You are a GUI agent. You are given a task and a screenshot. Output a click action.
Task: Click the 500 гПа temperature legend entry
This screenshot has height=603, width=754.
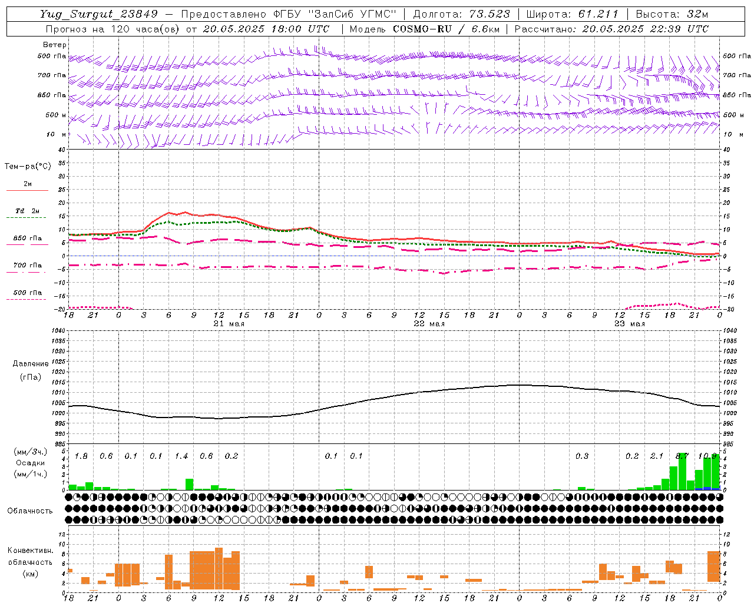pos(28,292)
